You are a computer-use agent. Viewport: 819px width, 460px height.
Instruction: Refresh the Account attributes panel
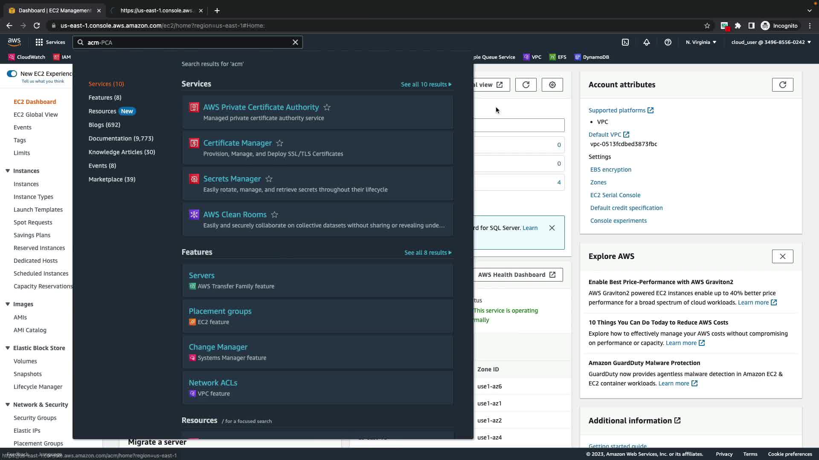point(782,85)
